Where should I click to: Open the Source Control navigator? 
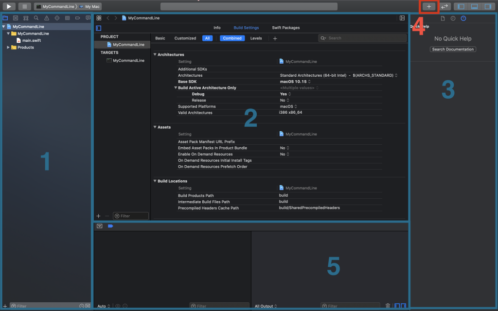click(x=16, y=18)
